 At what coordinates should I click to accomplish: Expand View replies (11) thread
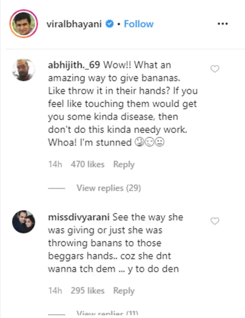[107, 313]
